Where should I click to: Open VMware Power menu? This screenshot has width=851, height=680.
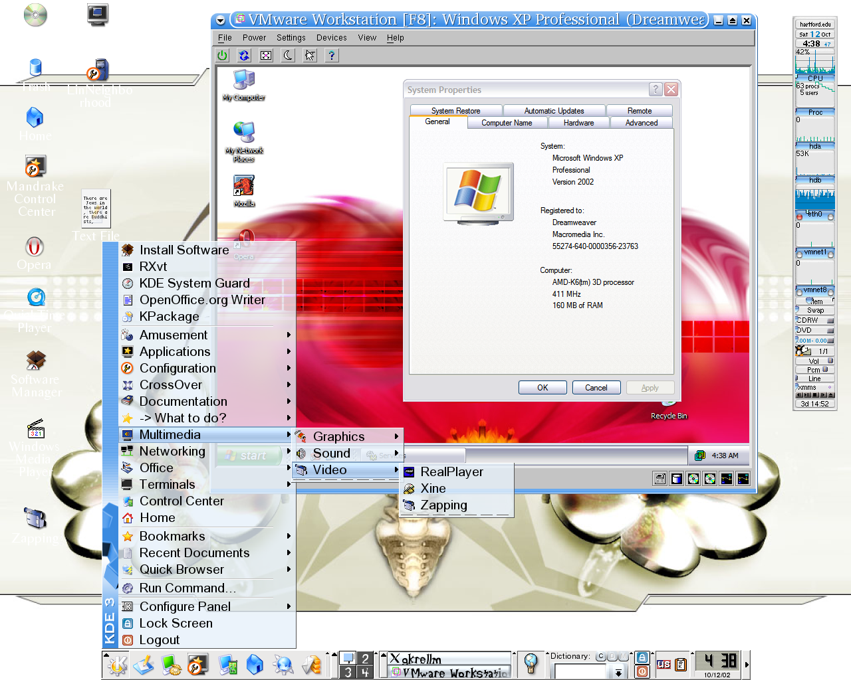tap(254, 38)
